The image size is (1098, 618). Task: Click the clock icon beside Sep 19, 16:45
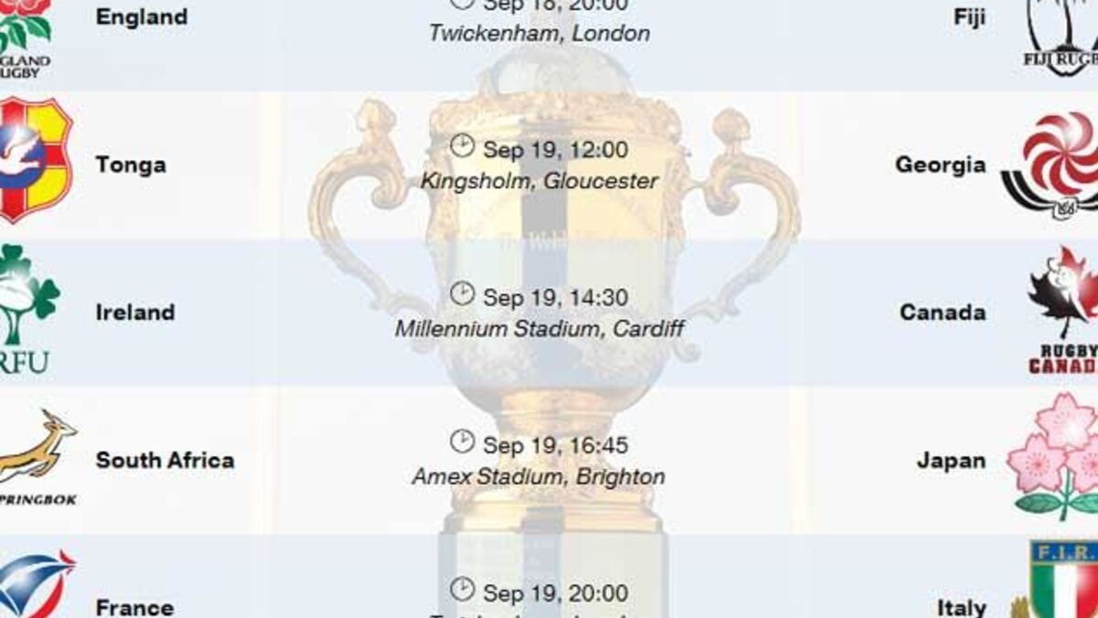tap(462, 442)
